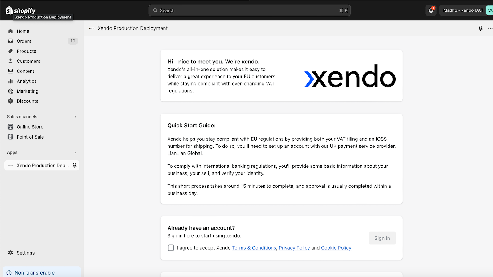Screen dimensions: 493x277
Task: Expand the Sales channels chevron
Action: [x=75, y=117]
